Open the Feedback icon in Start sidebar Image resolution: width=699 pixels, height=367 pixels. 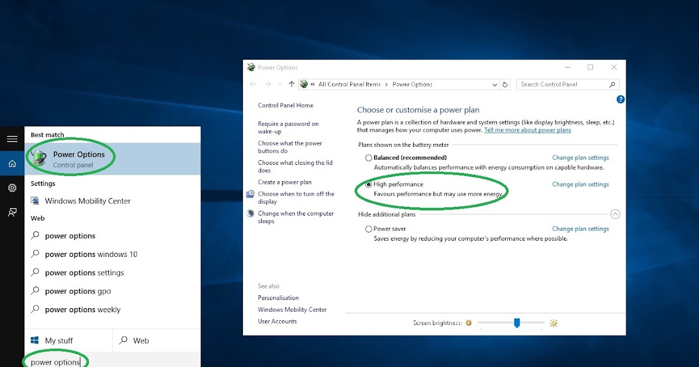(12, 213)
